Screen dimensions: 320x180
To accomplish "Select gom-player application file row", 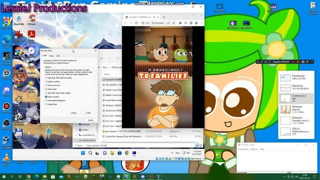I will click(151, 131).
